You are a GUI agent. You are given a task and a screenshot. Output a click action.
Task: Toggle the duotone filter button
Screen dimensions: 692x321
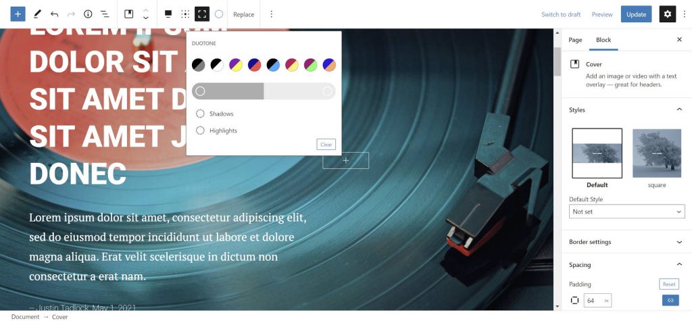pyautogui.click(x=219, y=14)
